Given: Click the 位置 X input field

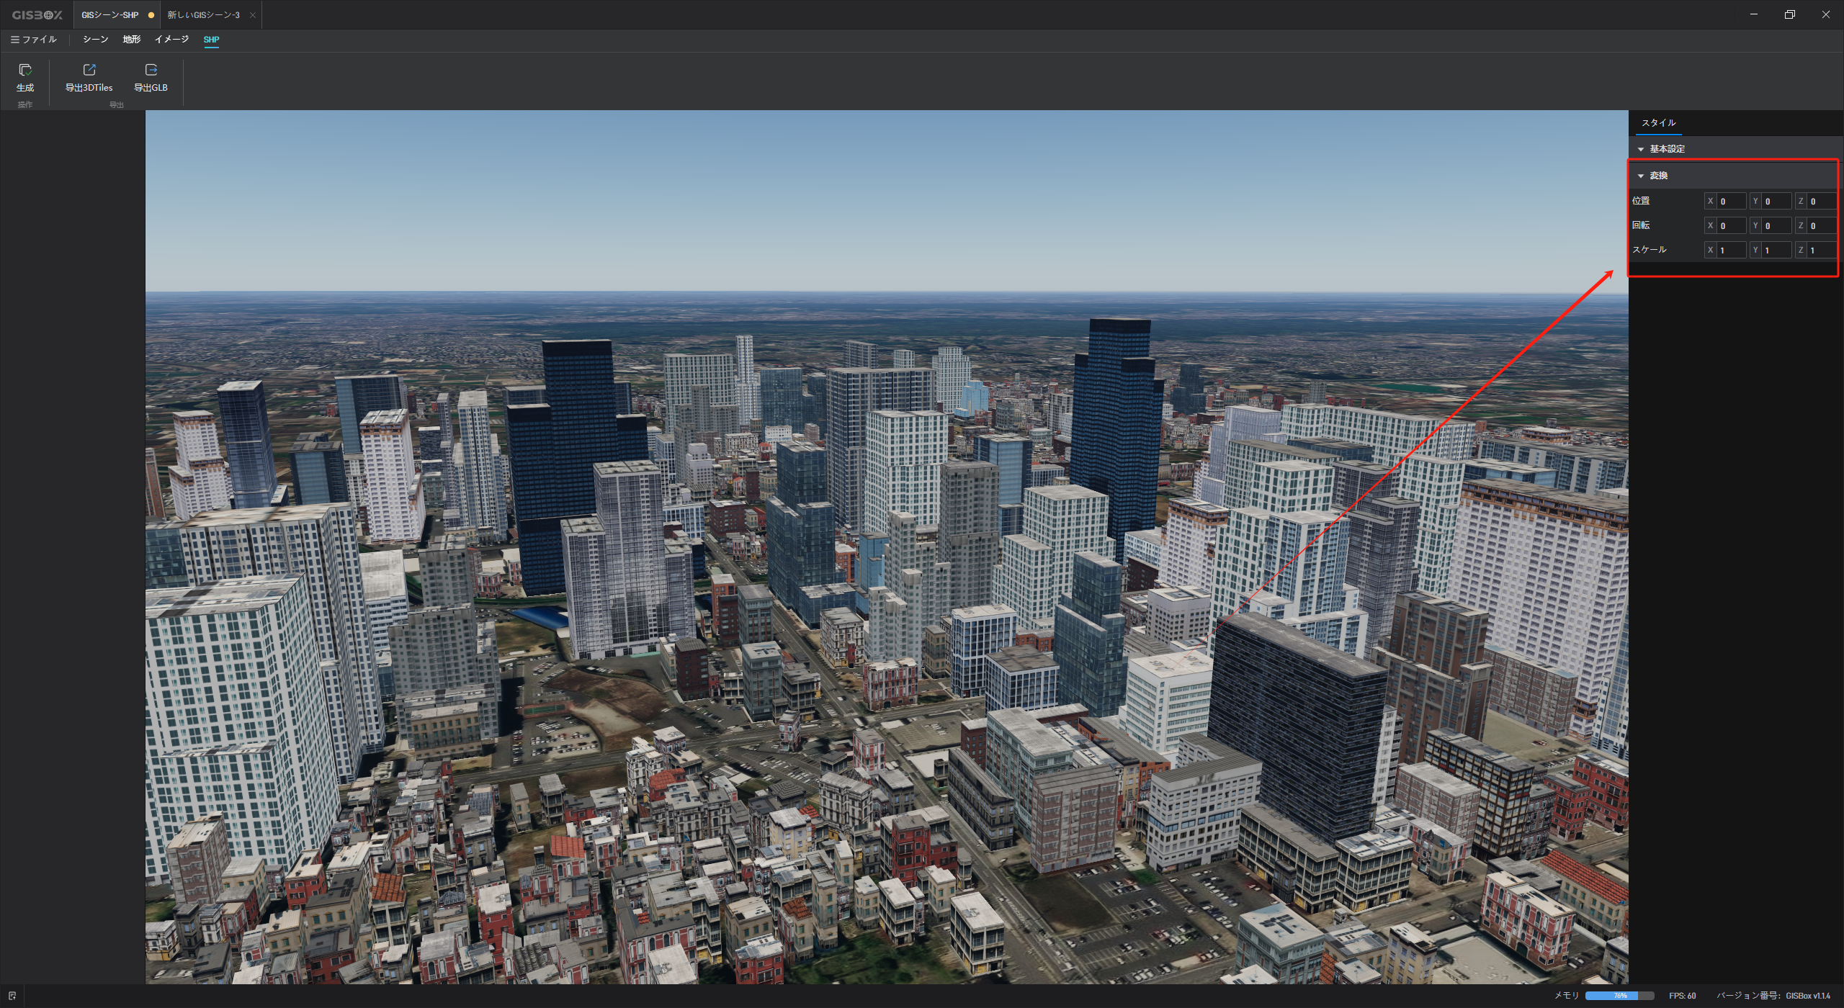Looking at the screenshot, I should [1731, 202].
